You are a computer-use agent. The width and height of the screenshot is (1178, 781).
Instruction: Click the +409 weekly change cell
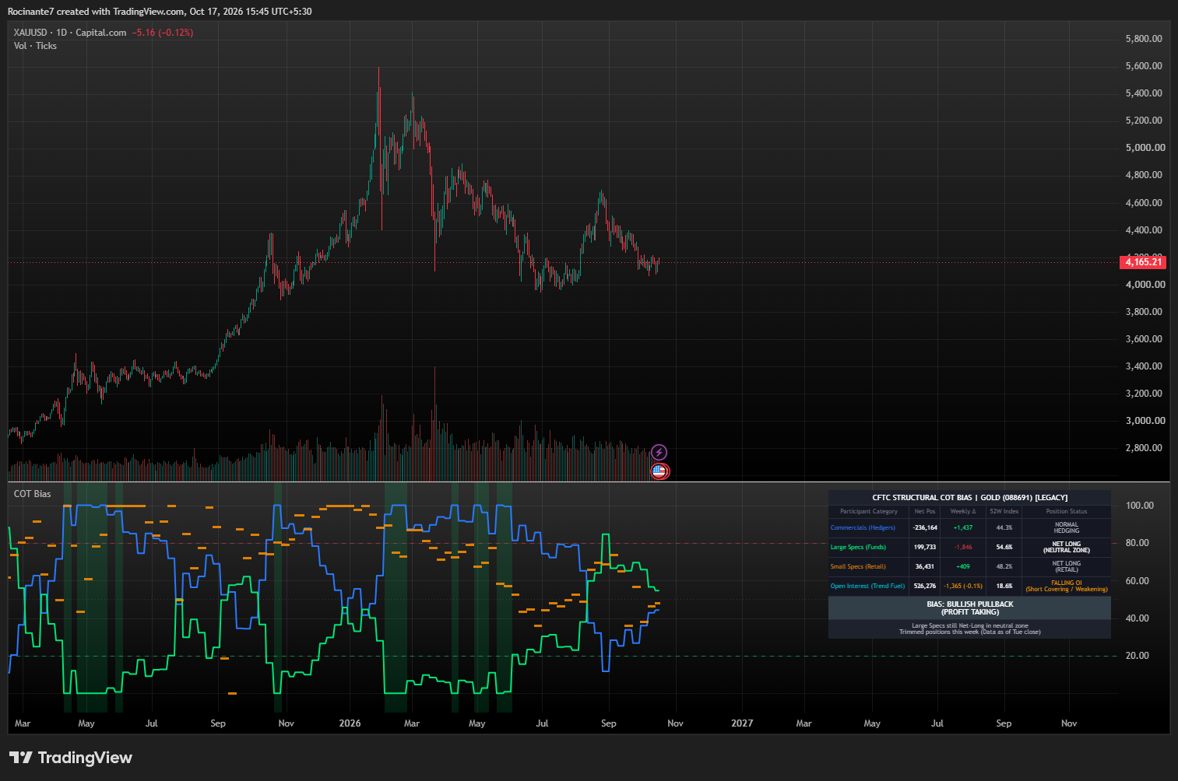pyautogui.click(x=963, y=567)
